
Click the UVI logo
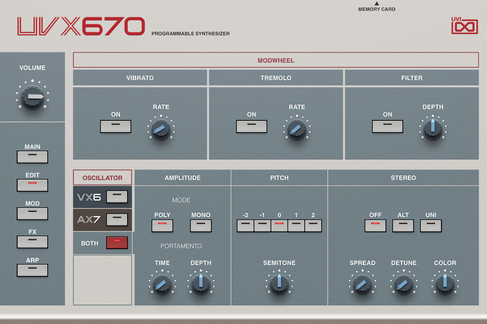(x=465, y=25)
